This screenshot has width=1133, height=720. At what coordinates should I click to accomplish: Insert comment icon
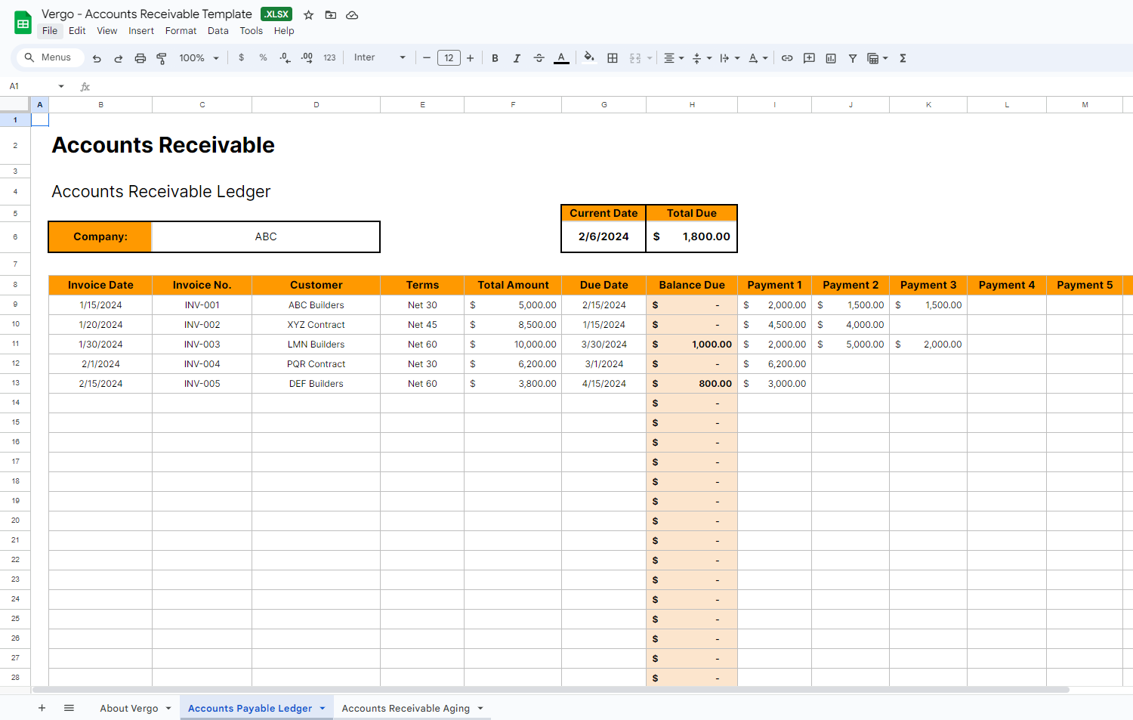[x=809, y=58]
